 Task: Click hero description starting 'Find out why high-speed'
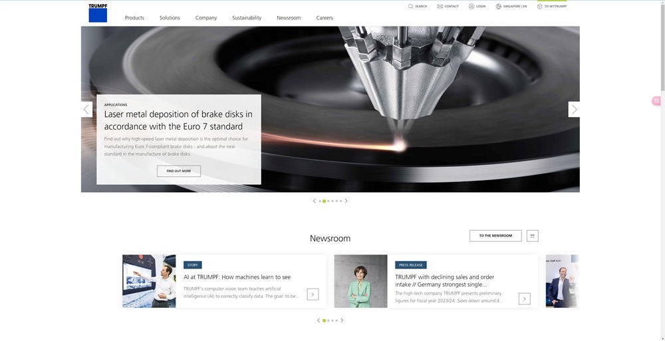point(176,146)
